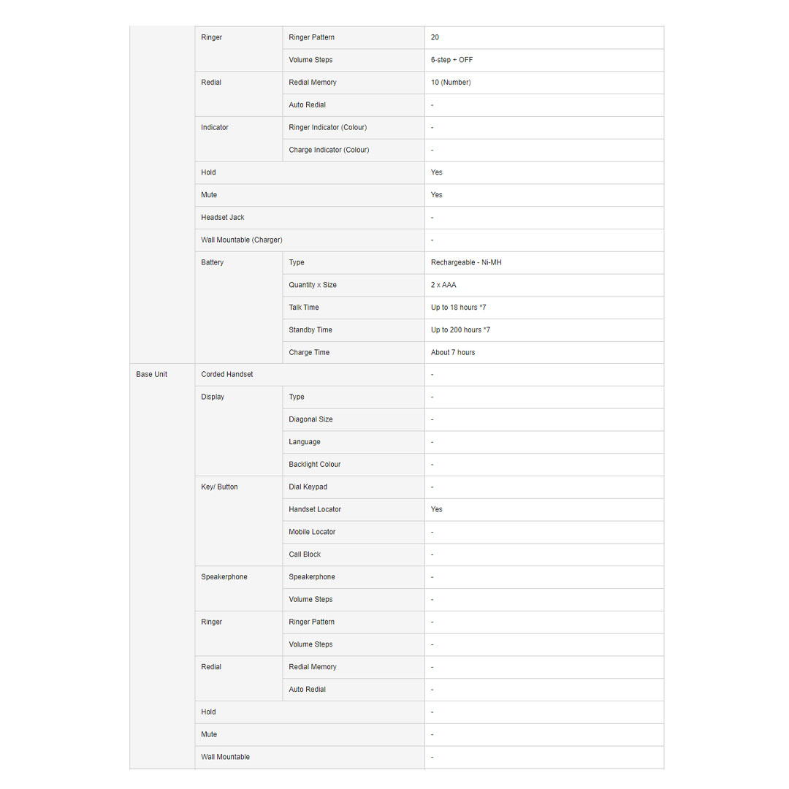Click the Base Unit section label
This screenshot has height=789, width=789.
pos(151,374)
